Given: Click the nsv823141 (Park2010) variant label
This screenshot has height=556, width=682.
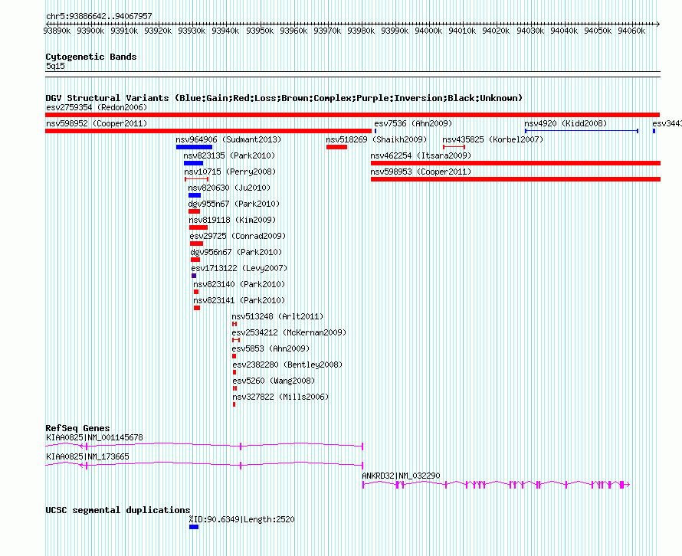Looking at the screenshot, I should (239, 300).
